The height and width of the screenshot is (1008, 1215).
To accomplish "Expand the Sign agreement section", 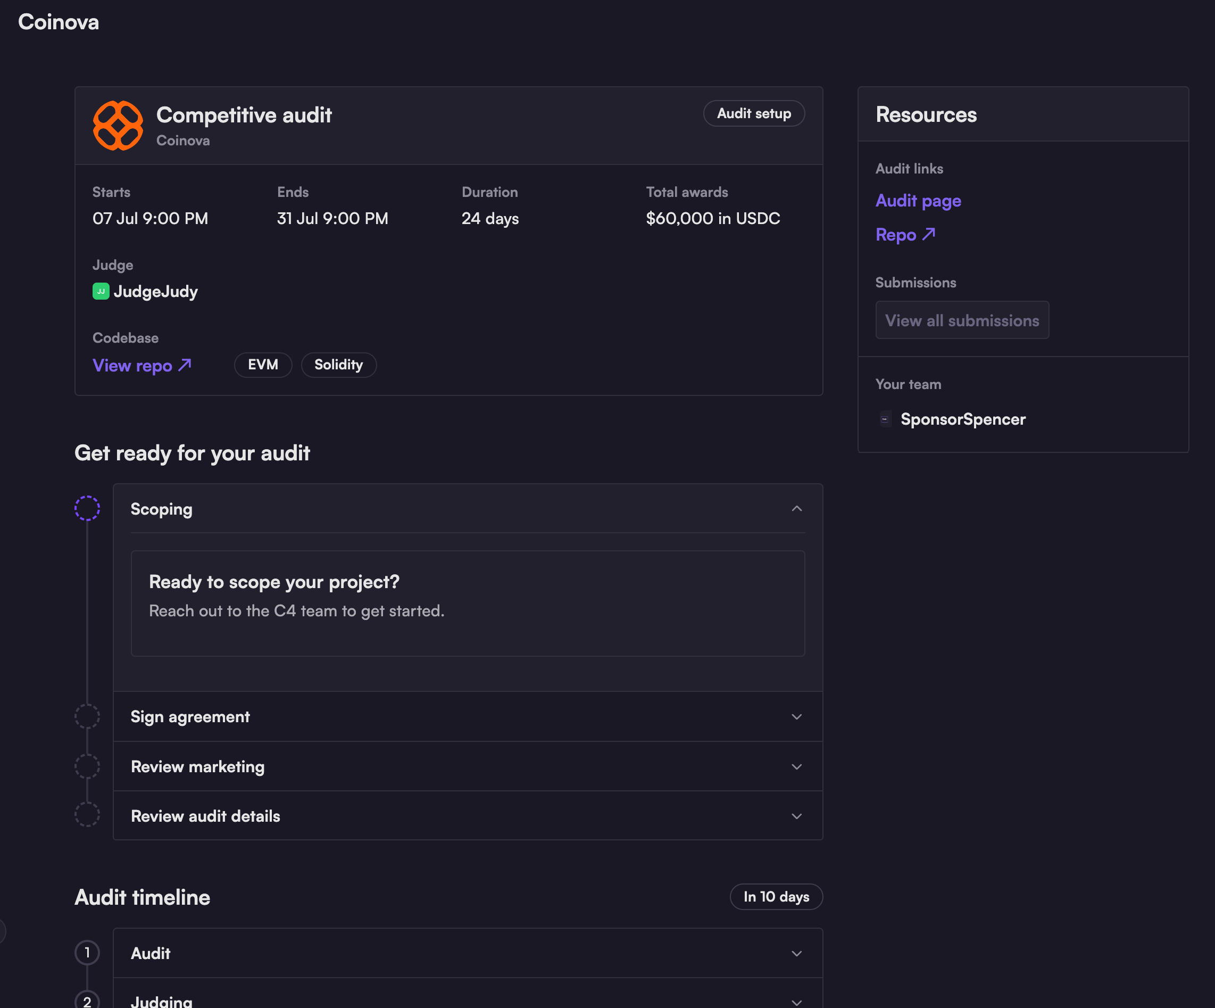I will (x=797, y=717).
